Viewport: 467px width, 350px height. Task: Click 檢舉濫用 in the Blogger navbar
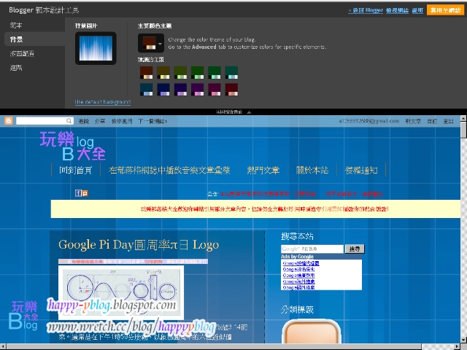click(122, 121)
